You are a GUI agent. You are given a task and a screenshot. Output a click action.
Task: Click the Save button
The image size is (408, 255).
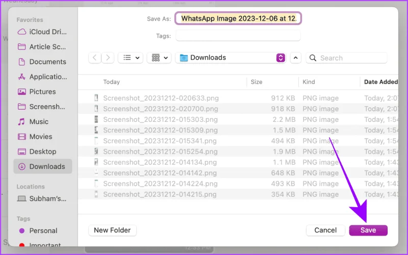pyautogui.click(x=368, y=231)
